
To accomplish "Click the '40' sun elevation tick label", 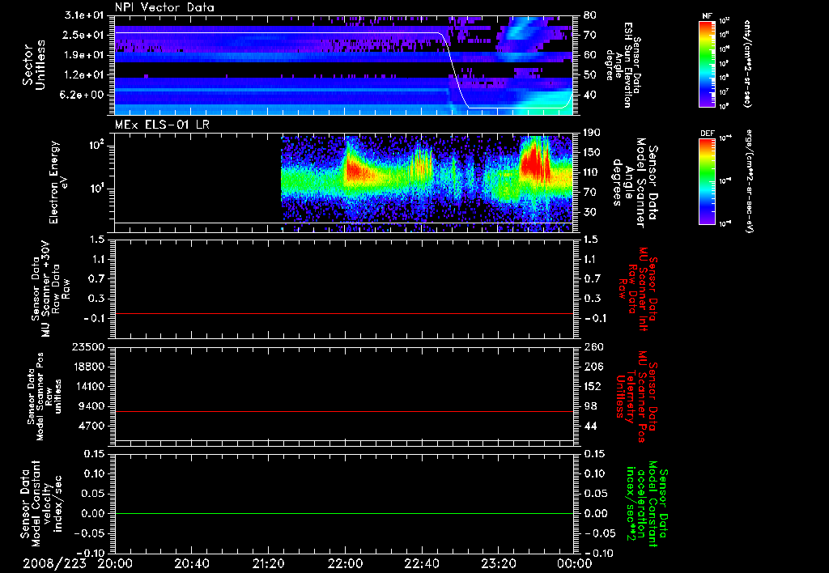I will (x=590, y=95).
